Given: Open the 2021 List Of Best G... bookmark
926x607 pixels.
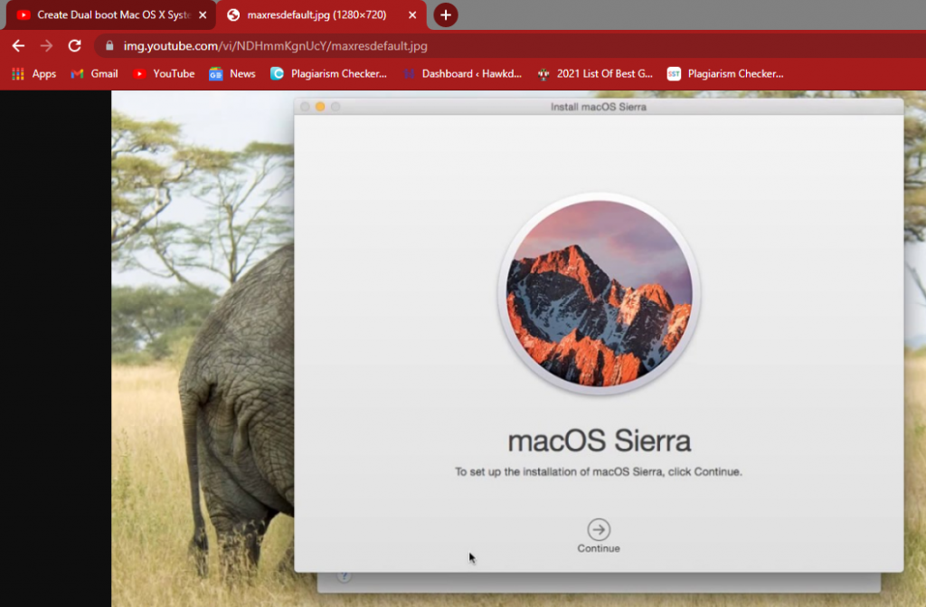Looking at the screenshot, I should point(595,74).
